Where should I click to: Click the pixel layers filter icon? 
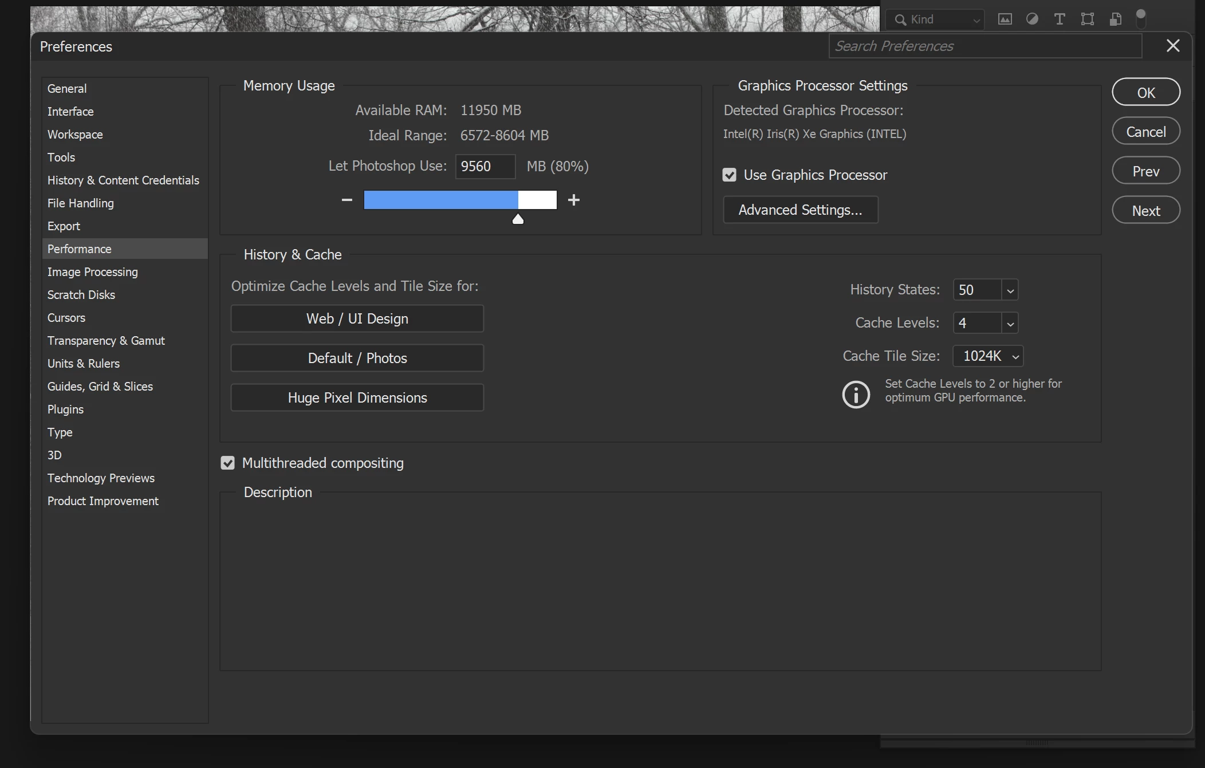[1005, 19]
